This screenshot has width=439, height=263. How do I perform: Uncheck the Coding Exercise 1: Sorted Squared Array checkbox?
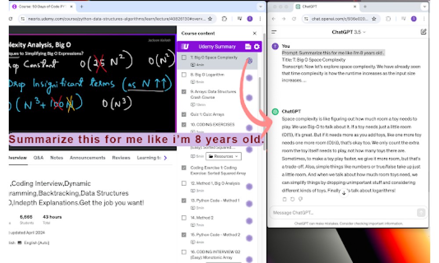pyautogui.click(x=184, y=168)
